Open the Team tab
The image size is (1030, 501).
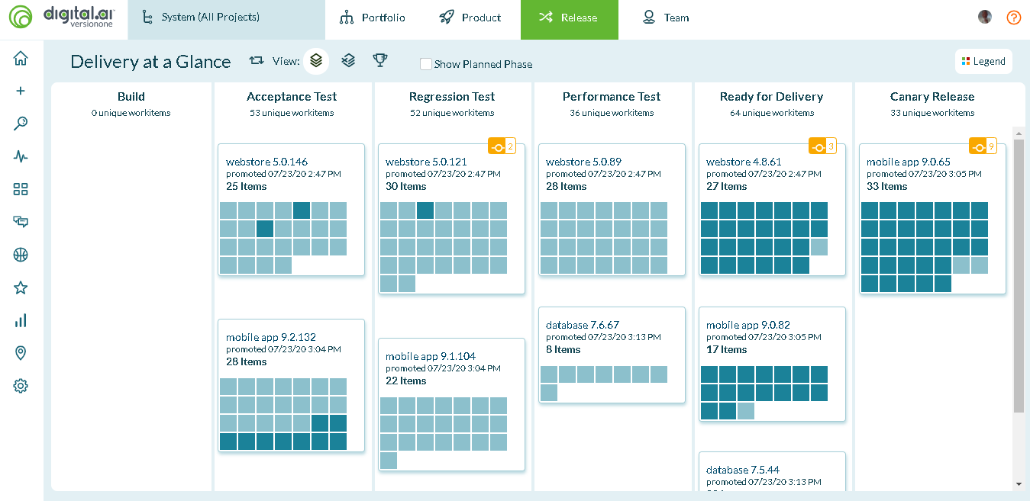[x=666, y=18]
